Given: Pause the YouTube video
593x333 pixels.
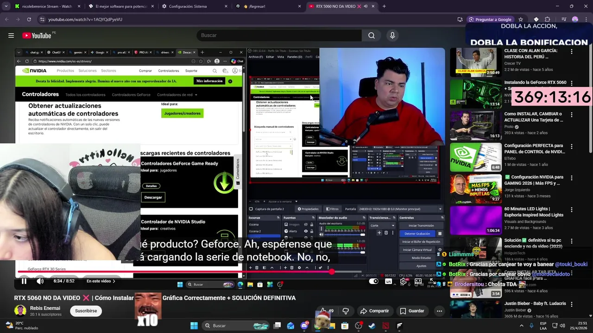Looking at the screenshot, I should point(24,281).
